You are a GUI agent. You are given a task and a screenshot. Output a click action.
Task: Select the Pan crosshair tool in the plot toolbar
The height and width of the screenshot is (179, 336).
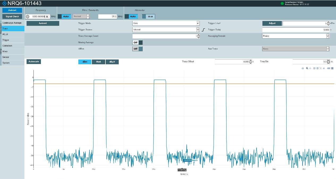(310, 68)
